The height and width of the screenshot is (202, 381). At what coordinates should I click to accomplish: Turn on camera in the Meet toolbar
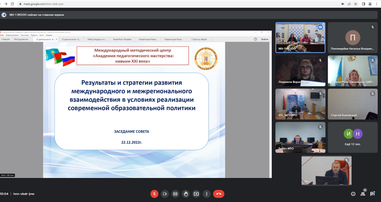pyautogui.click(x=165, y=194)
